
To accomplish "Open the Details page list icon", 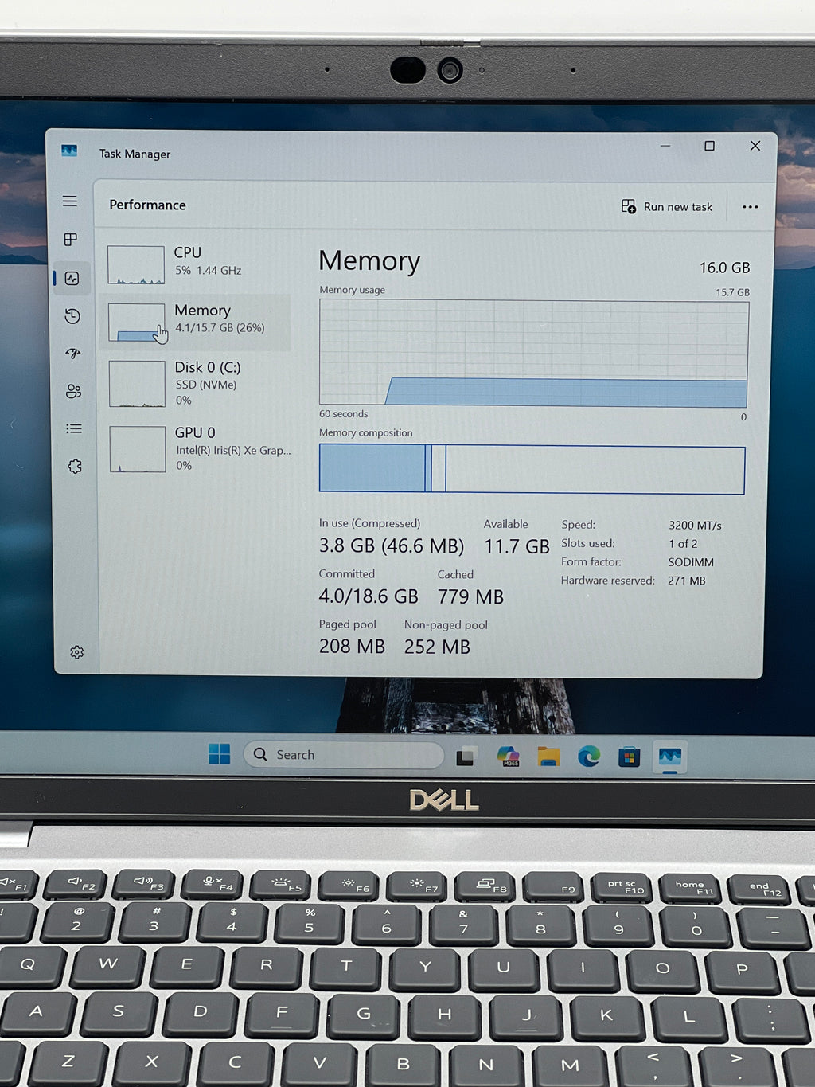I will tap(74, 428).
